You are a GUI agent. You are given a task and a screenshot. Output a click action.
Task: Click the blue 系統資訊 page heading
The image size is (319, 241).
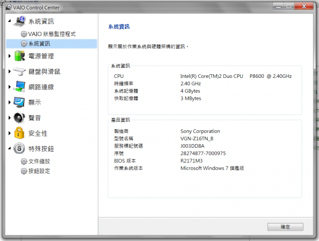[119, 26]
